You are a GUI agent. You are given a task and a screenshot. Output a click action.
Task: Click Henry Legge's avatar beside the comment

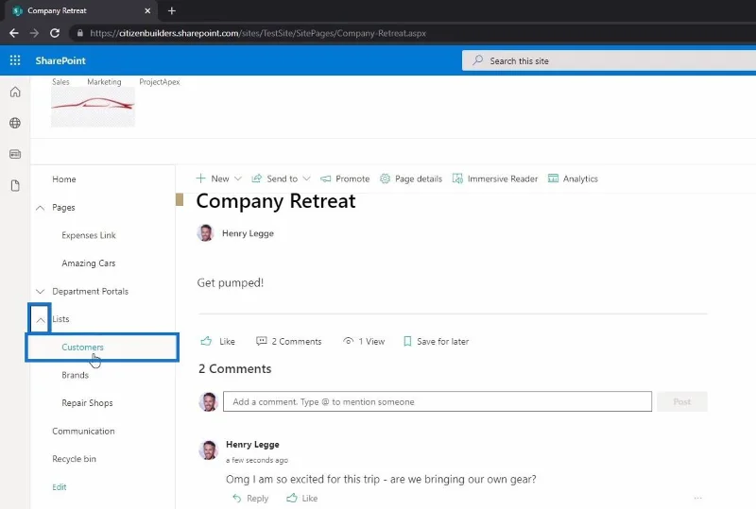coord(209,450)
